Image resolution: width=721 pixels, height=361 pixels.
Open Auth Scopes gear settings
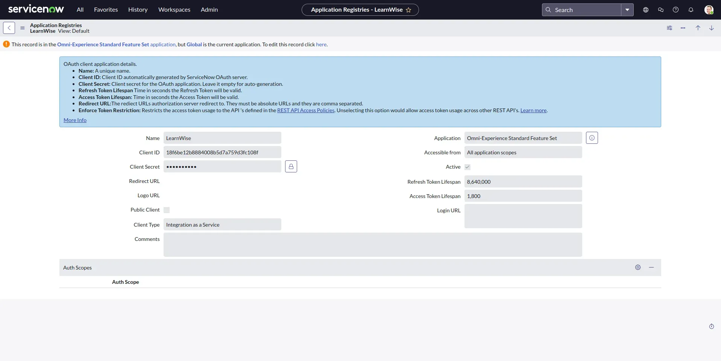638,267
